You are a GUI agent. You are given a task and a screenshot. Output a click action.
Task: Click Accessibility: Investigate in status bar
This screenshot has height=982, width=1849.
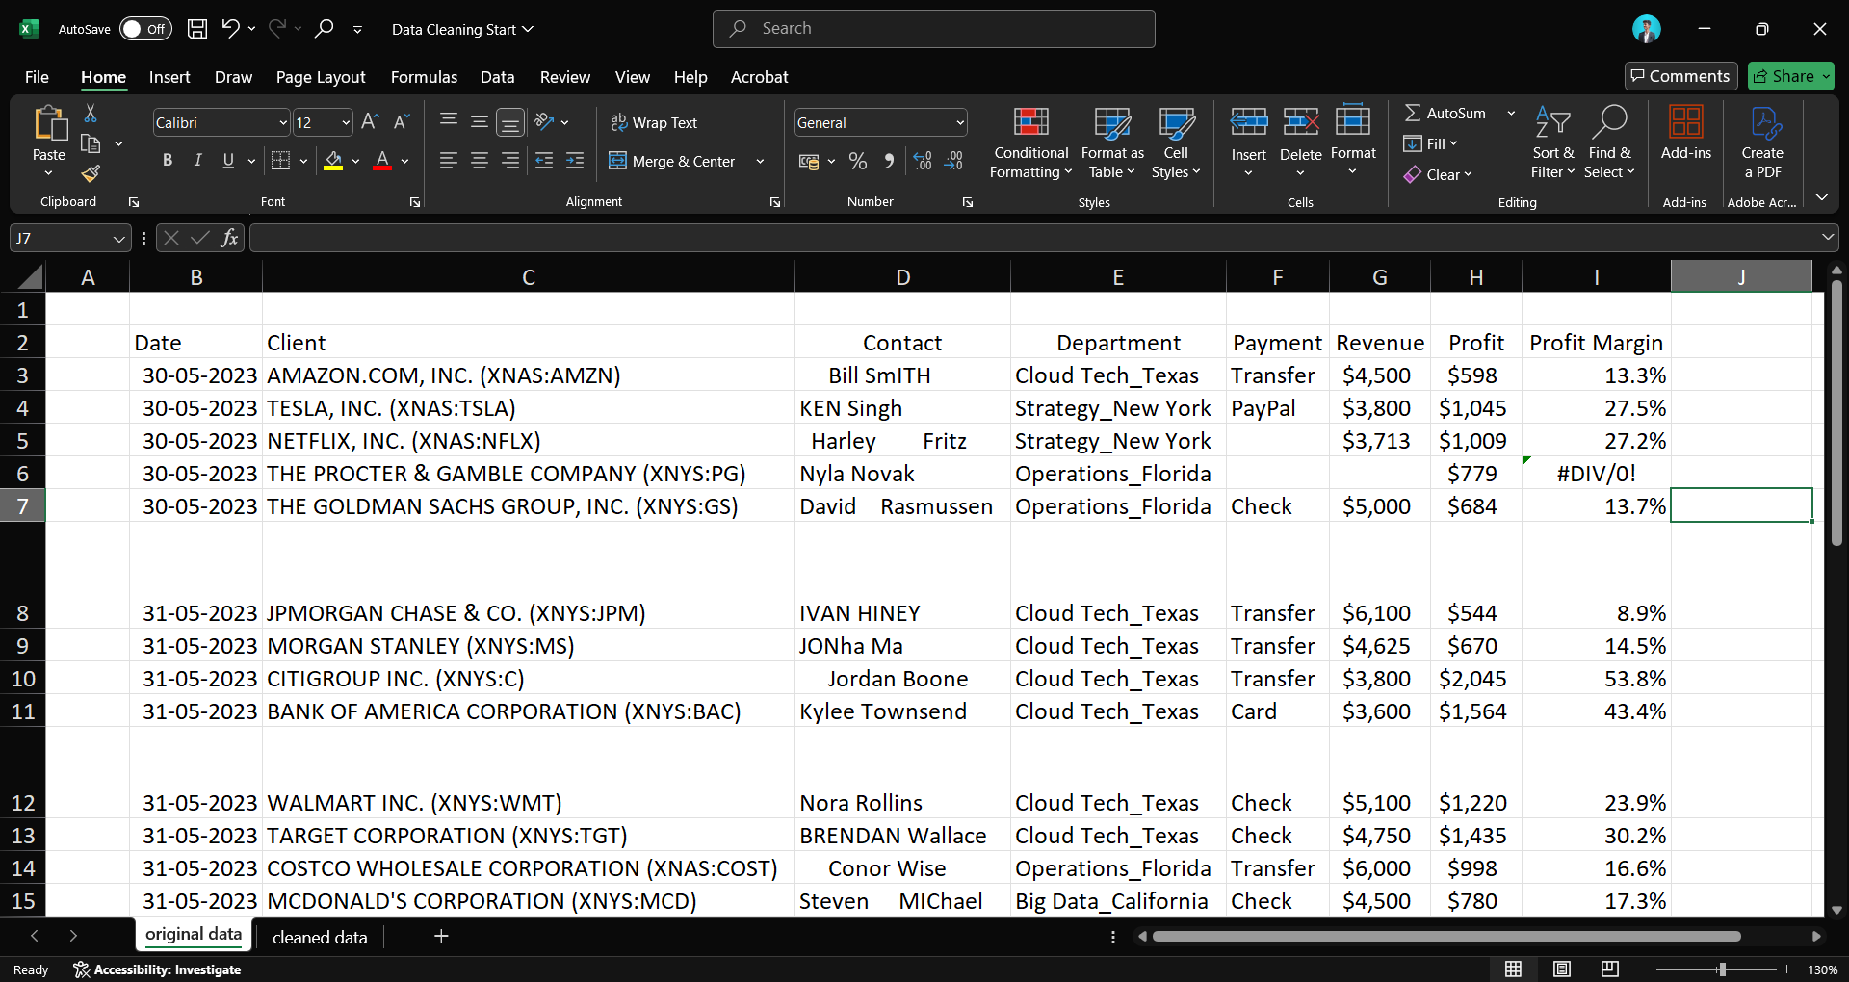click(x=158, y=969)
